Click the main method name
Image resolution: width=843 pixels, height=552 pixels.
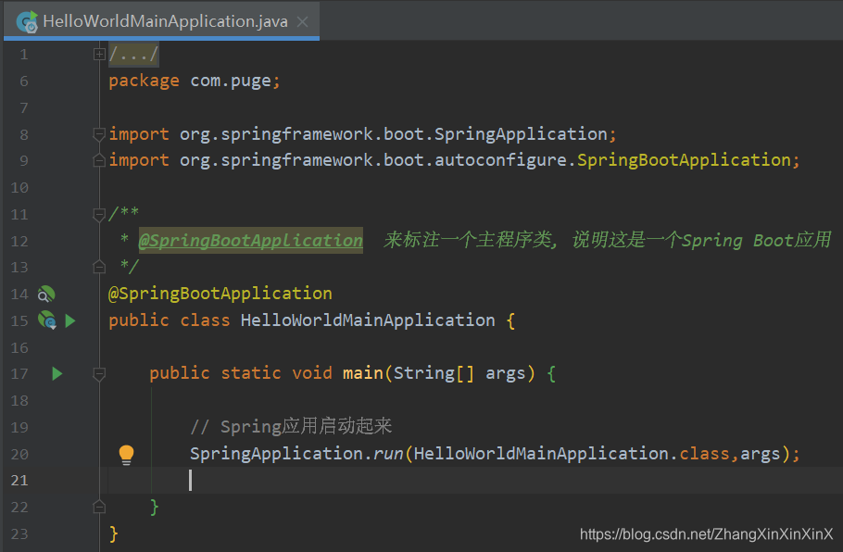click(363, 373)
